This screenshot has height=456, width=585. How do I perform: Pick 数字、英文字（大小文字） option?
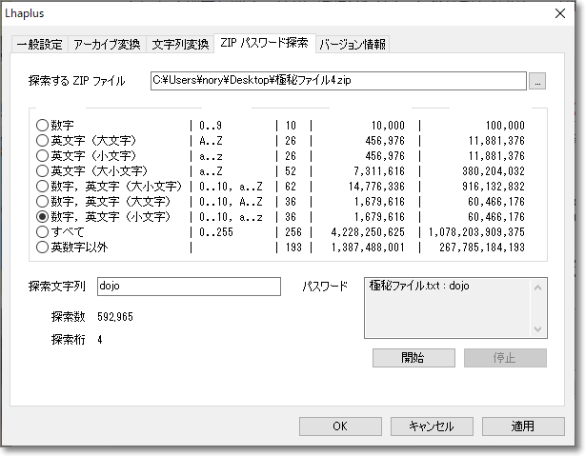(x=42, y=186)
